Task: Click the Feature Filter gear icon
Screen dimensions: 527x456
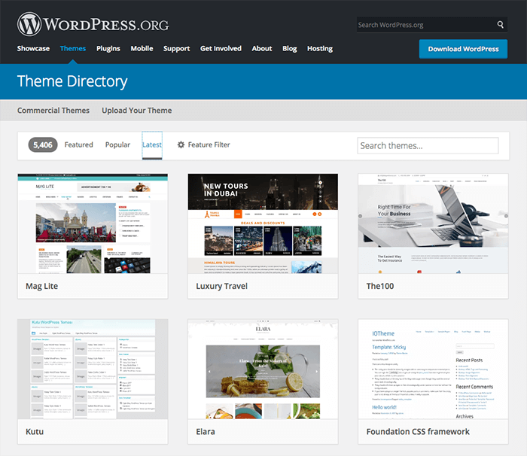Action: pyautogui.click(x=181, y=144)
